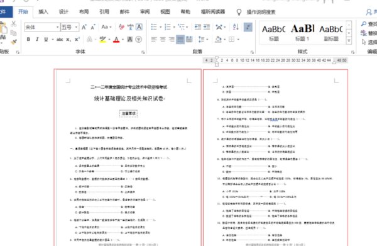
Task: Apply the yellow text highlight color
Action: (x=102, y=39)
